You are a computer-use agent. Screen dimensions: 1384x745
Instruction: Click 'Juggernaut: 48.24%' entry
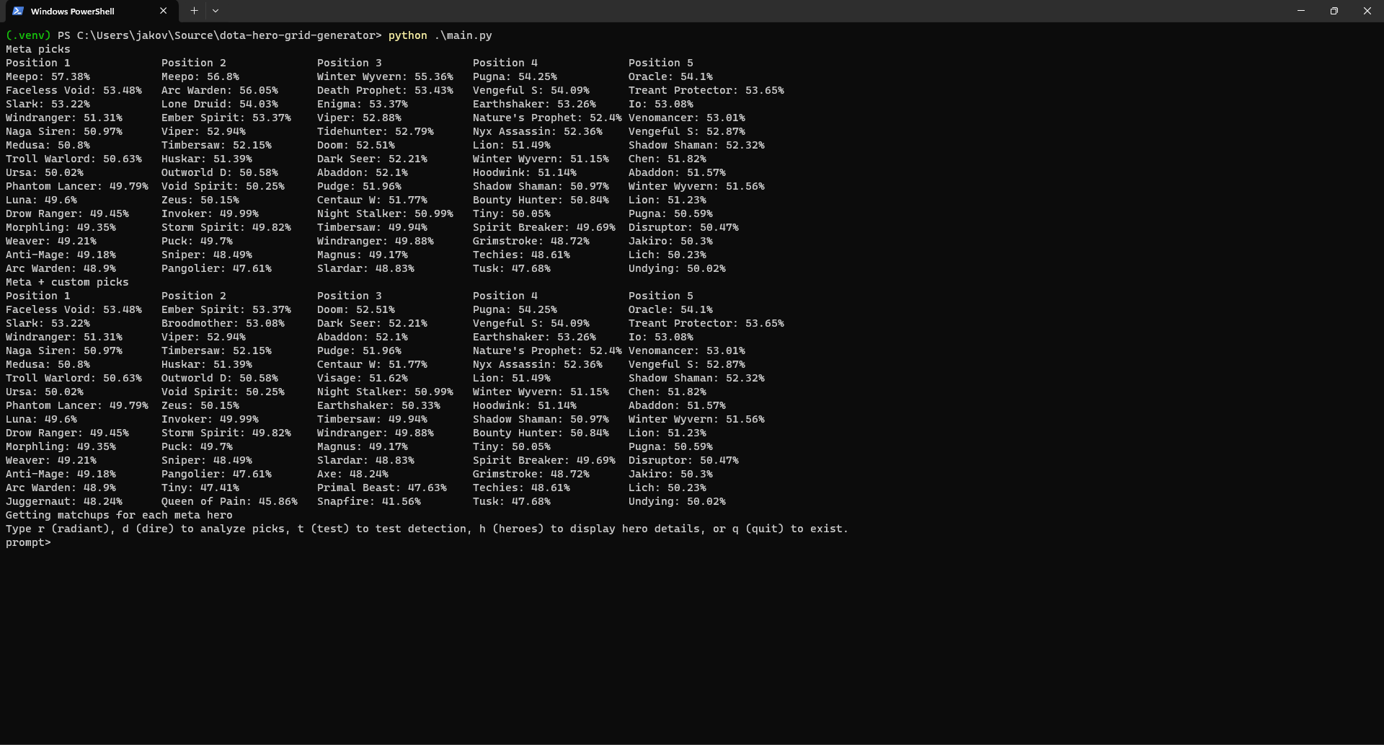pos(64,501)
